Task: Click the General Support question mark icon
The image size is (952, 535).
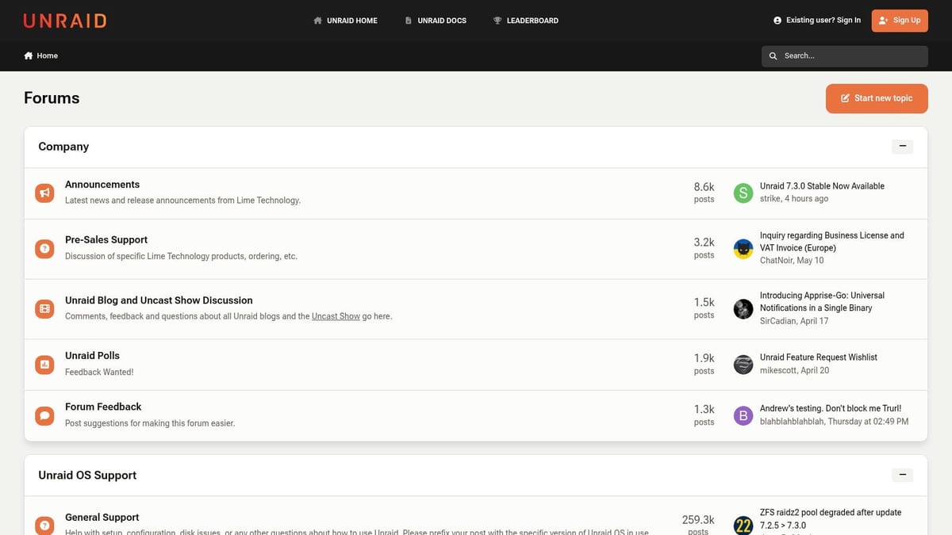Action: (x=45, y=525)
